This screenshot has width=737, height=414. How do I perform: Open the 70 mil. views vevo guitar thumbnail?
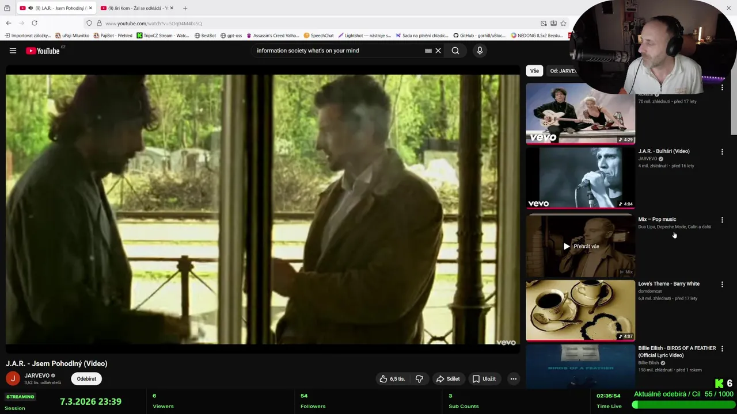pos(580,113)
